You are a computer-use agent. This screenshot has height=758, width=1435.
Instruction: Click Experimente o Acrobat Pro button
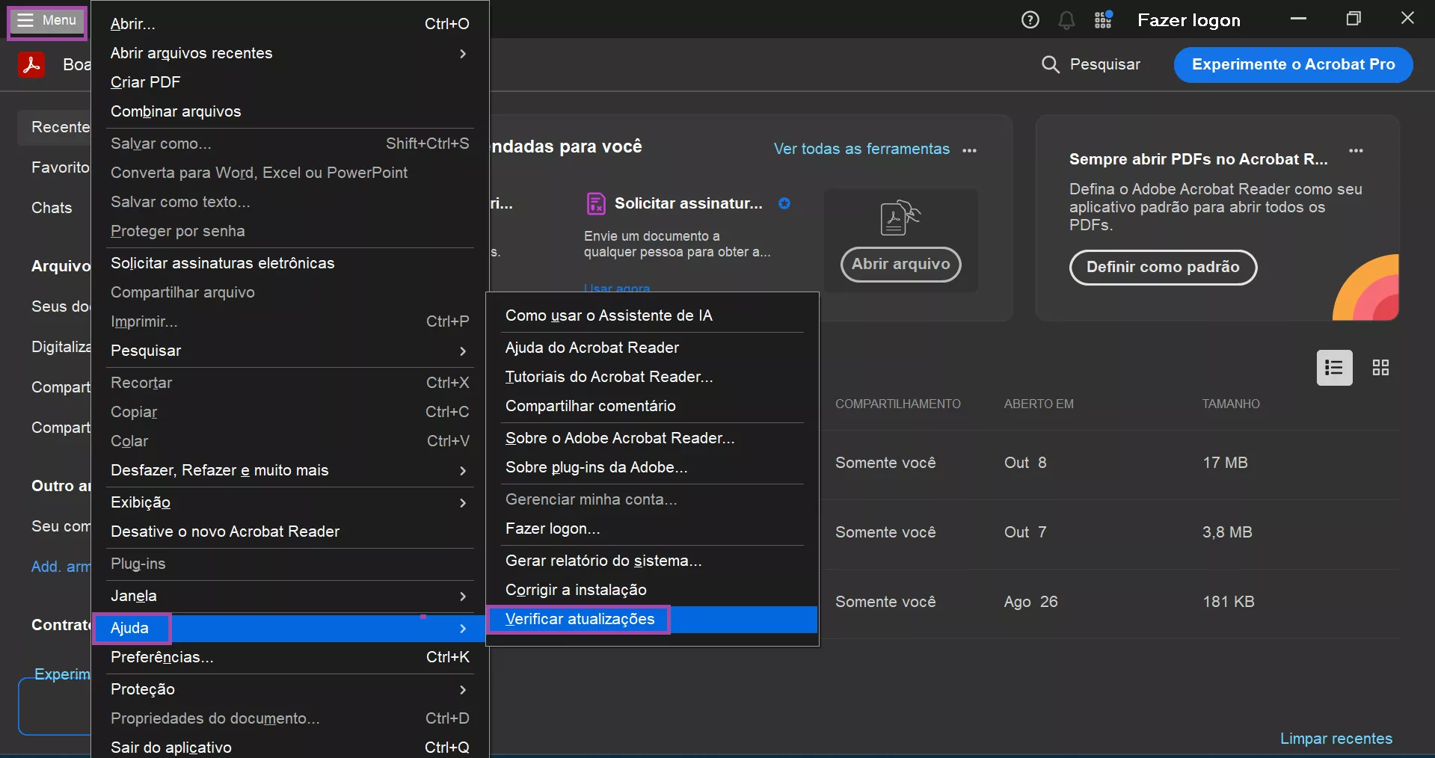(x=1293, y=65)
